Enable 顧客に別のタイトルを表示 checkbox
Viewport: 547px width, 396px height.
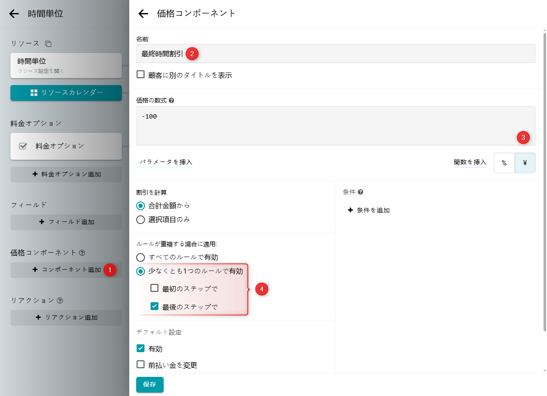(x=141, y=75)
